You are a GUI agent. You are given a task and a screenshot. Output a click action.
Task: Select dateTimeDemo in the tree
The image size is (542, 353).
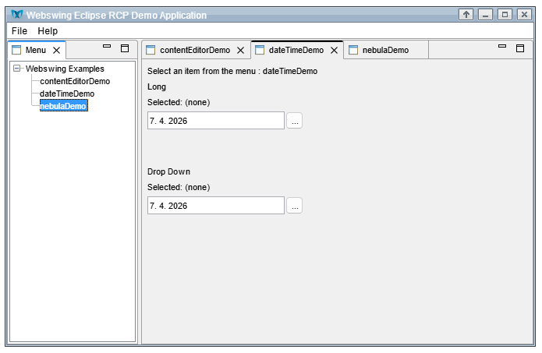pyautogui.click(x=67, y=94)
